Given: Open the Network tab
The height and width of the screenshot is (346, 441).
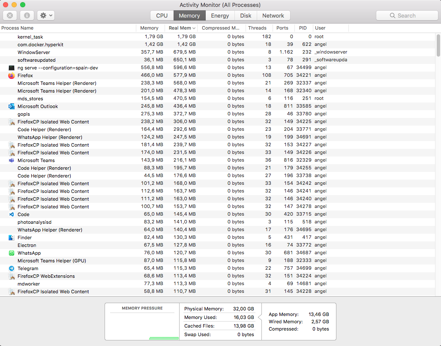Looking at the screenshot, I should tap(273, 15).
